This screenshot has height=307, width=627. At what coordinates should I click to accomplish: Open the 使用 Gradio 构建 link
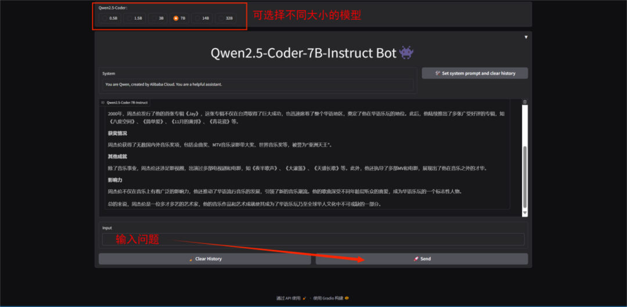pyautogui.click(x=331, y=298)
